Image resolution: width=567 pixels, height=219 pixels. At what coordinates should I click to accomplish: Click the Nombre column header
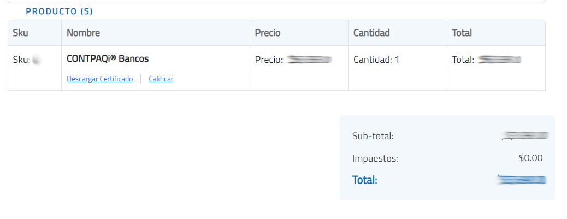(x=83, y=33)
